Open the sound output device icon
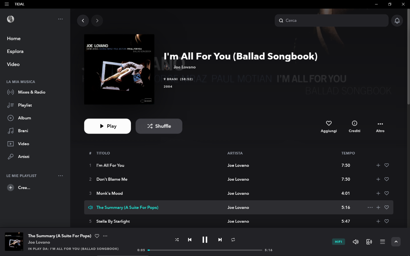 369,242
